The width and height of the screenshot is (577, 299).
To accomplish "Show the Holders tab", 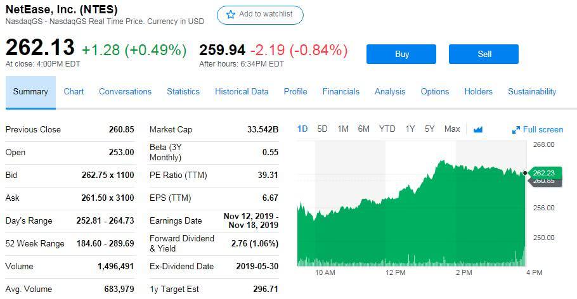I will tap(478, 91).
